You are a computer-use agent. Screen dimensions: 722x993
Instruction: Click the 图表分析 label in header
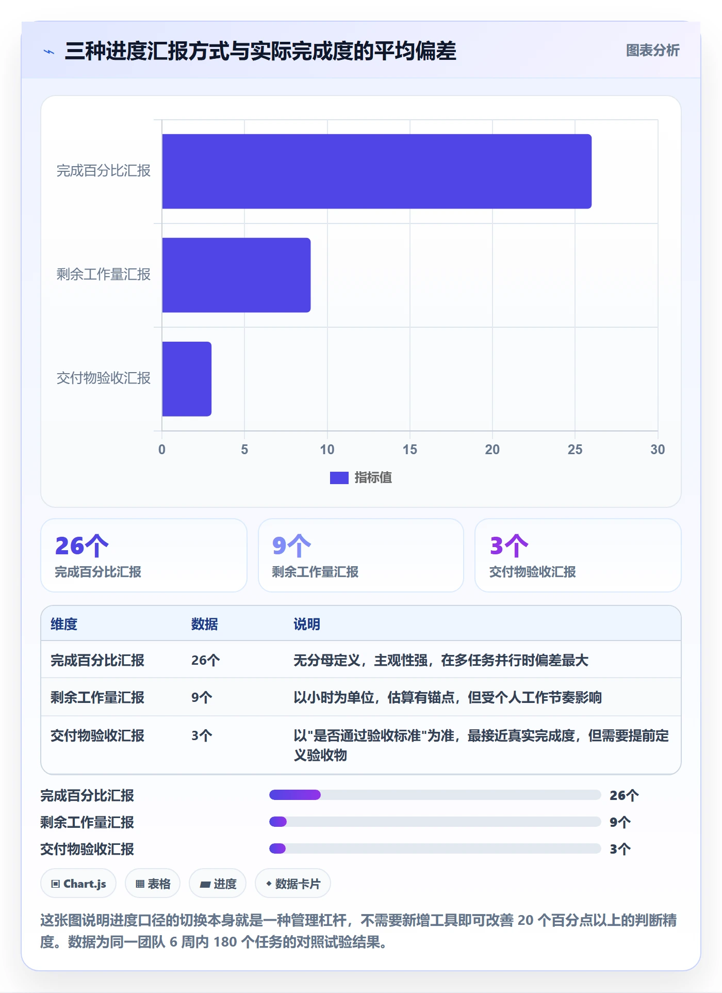652,50
